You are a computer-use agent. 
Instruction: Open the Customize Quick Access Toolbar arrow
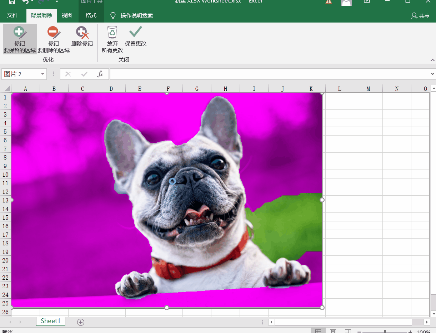click(57, 1)
